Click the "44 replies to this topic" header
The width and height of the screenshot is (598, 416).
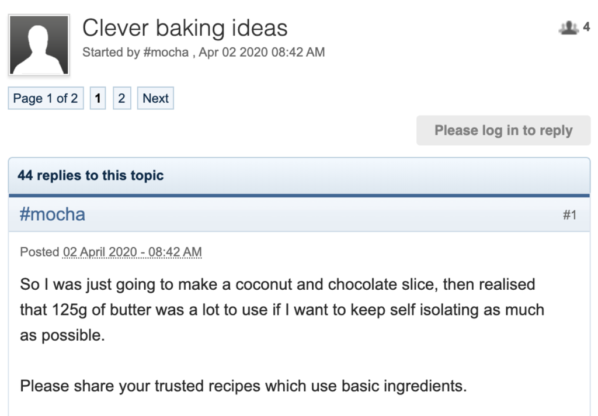pyautogui.click(x=91, y=175)
